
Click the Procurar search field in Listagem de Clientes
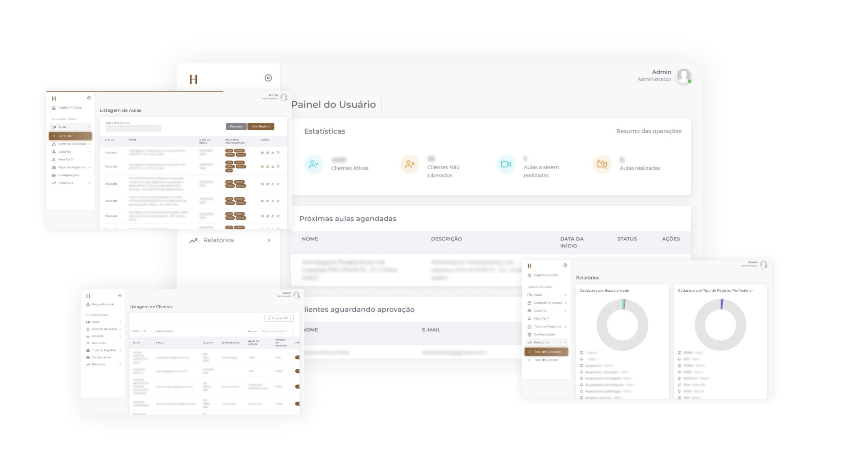(x=275, y=331)
